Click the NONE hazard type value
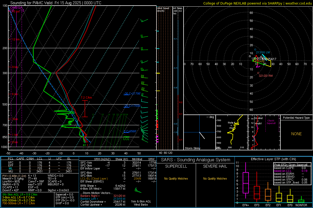Viewport: 313px width, 208px height. [x=296, y=134]
